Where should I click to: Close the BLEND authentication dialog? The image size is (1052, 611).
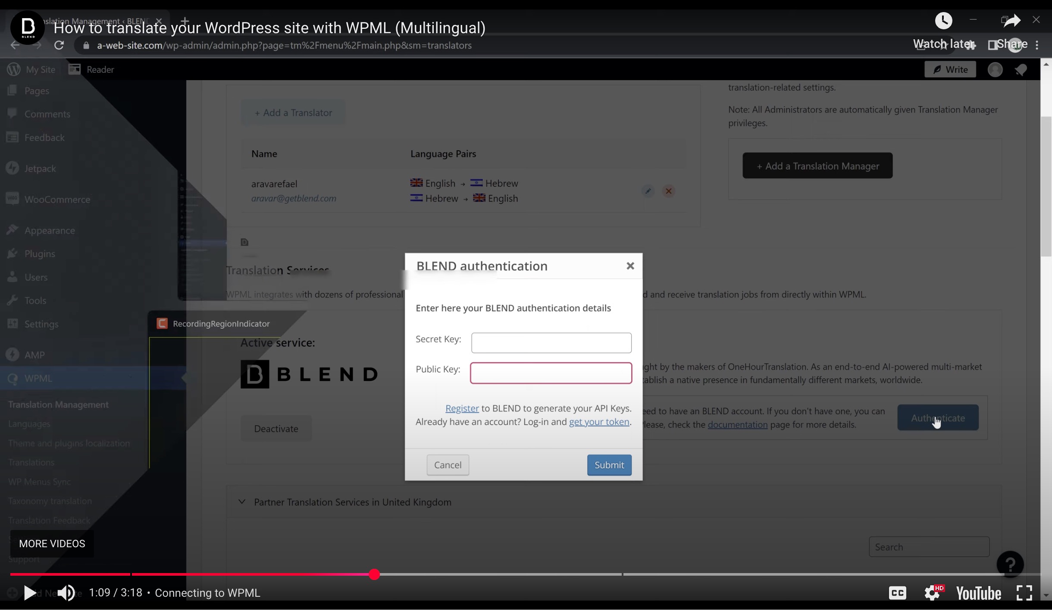coord(630,266)
